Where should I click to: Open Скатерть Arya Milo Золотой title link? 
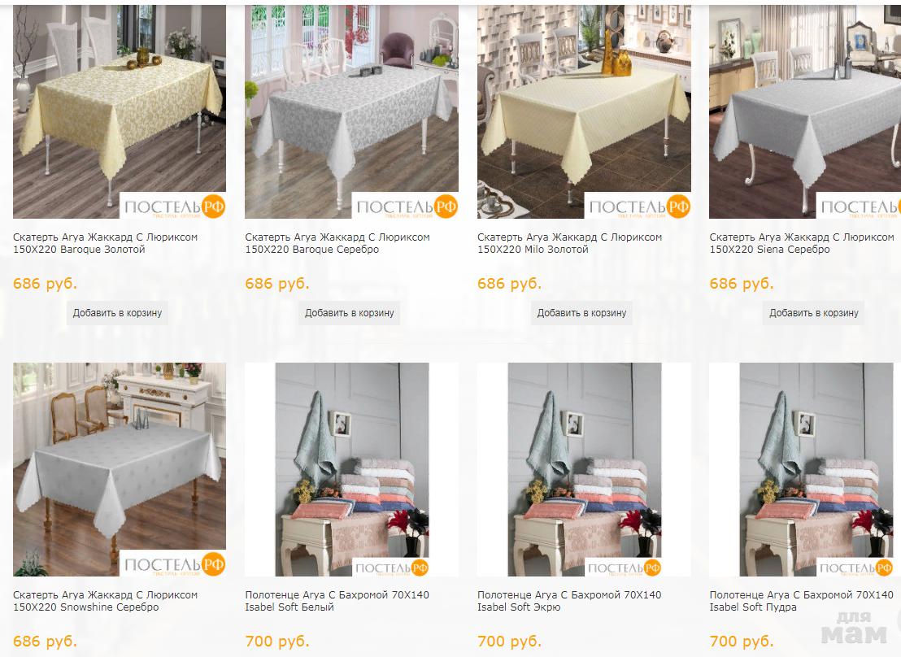(569, 243)
